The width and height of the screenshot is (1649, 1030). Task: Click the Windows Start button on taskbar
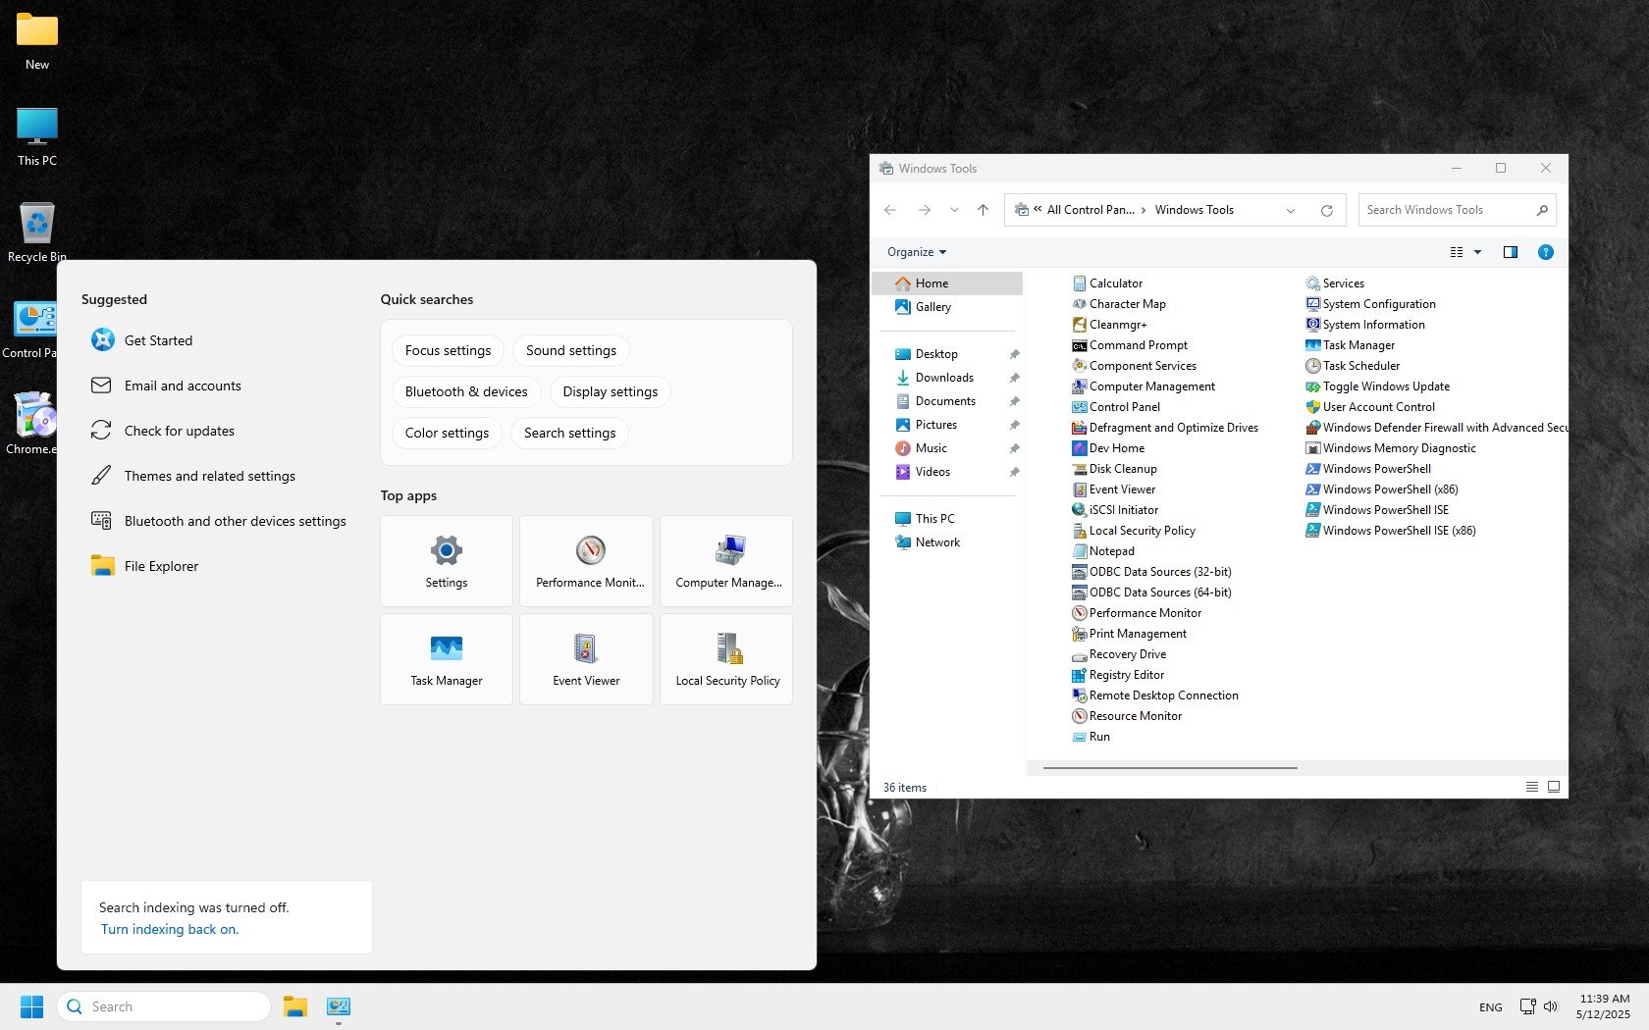(x=31, y=1006)
